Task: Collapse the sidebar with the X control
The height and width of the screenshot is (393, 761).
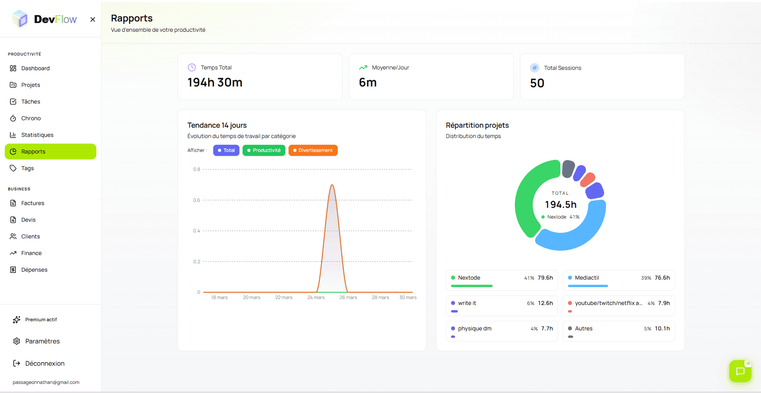Action: coord(92,19)
